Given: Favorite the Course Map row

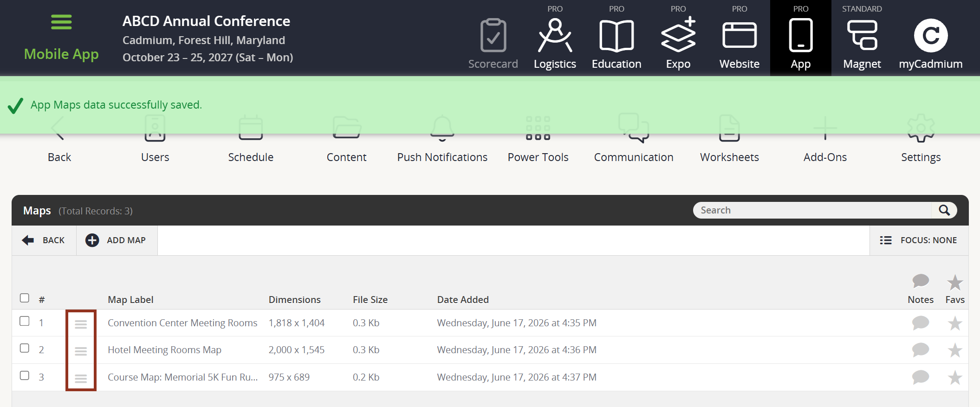Looking at the screenshot, I should [955, 377].
